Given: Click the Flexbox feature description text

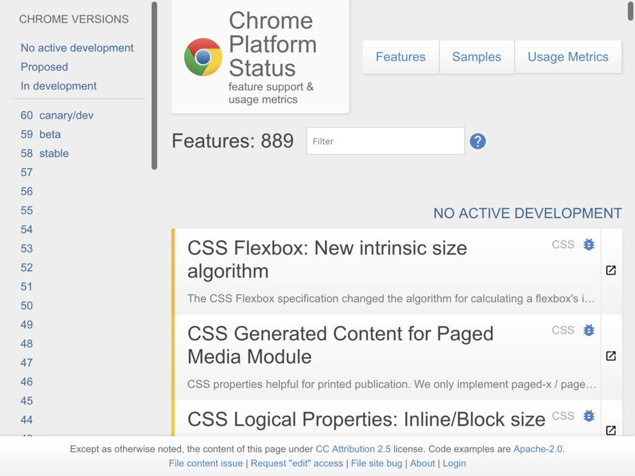Looking at the screenshot, I should point(391,299).
